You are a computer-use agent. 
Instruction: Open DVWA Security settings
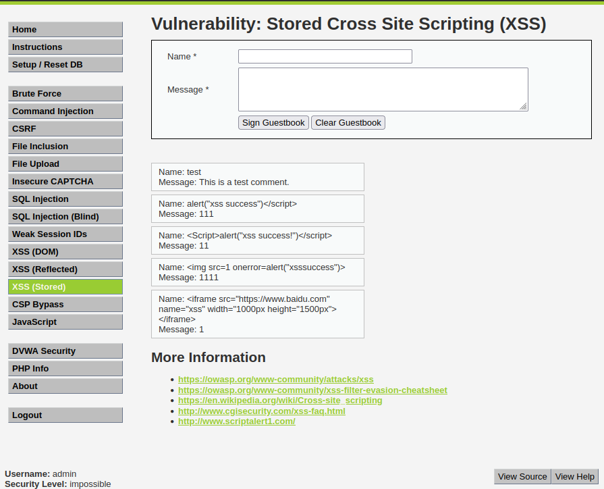click(65, 351)
